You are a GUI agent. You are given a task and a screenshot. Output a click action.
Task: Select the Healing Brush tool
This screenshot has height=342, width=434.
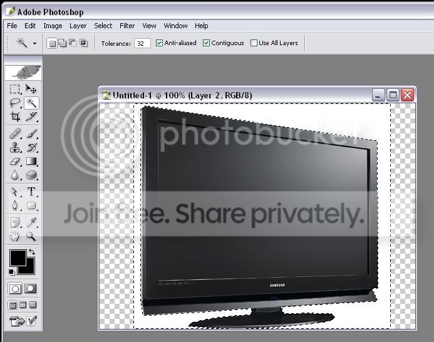tap(14, 133)
